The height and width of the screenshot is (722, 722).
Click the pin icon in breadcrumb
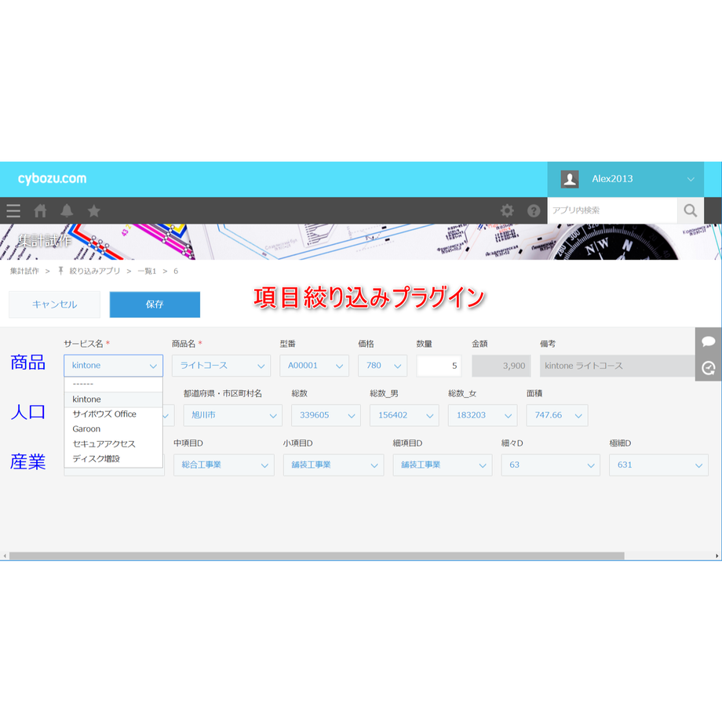pyautogui.click(x=60, y=271)
